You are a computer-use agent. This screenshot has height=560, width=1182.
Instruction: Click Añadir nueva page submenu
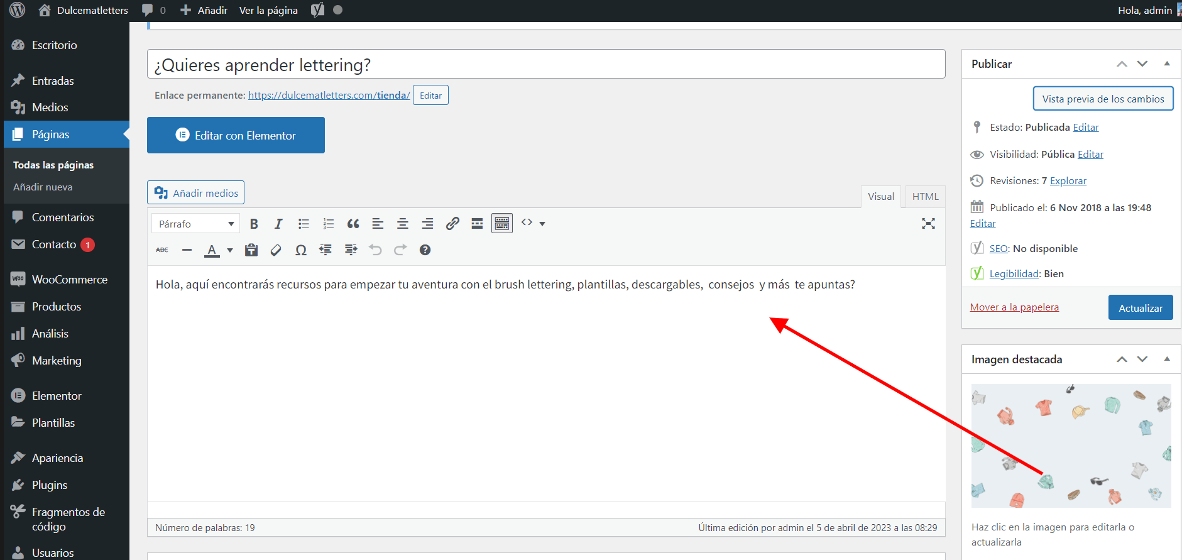click(43, 187)
